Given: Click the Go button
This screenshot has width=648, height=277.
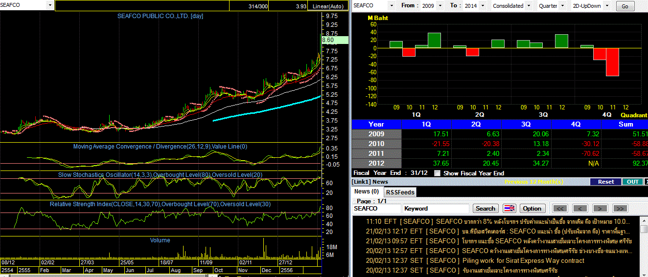Looking at the screenshot, I should tap(625, 6).
